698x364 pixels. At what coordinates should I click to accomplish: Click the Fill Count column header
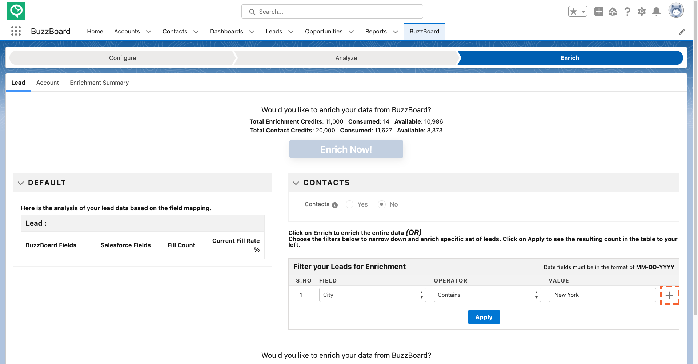tap(181, 245)
